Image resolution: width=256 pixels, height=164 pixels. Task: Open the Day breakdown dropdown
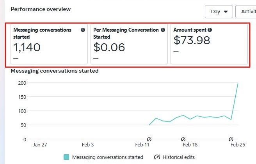point(219,12)
